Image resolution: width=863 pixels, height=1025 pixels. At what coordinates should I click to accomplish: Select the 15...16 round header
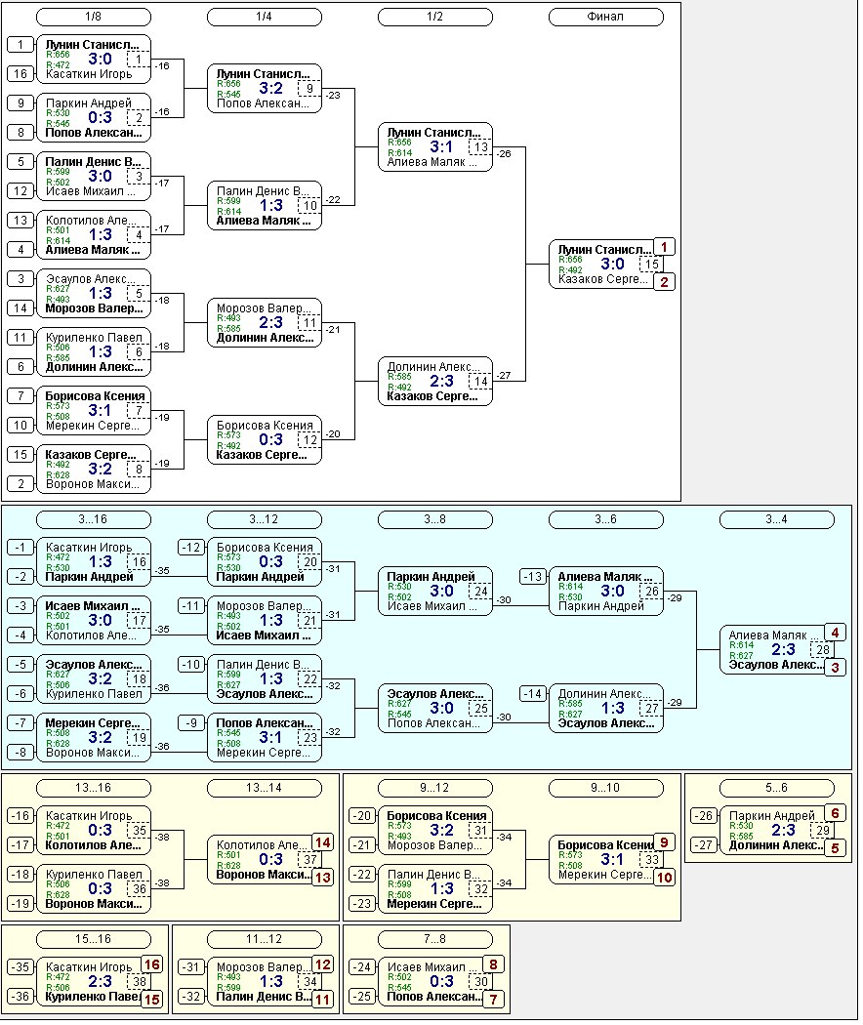(x=94, y=939)
